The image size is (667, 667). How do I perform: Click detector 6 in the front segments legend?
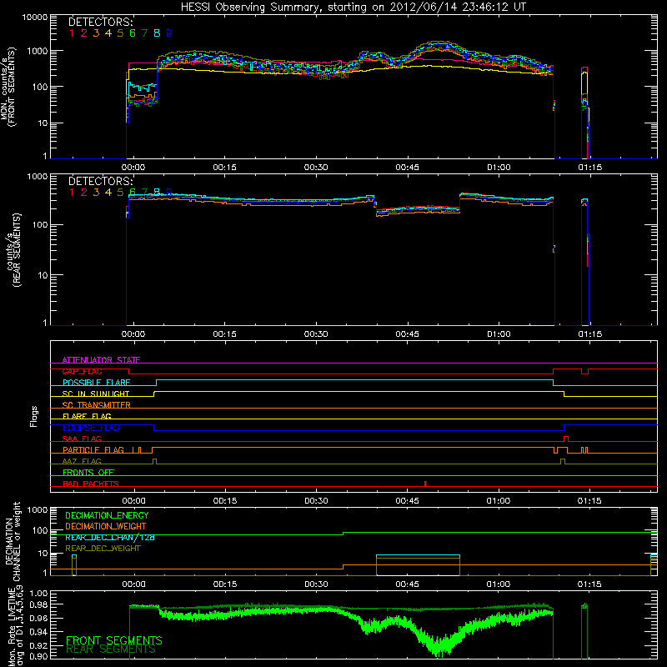133,33
